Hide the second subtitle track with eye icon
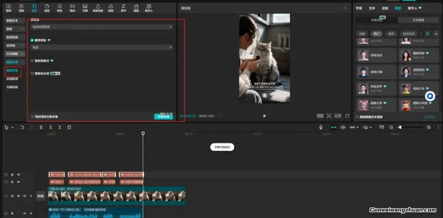Image resolution: width=443 pixels, height=218 pixels. [x=18, y=182]
